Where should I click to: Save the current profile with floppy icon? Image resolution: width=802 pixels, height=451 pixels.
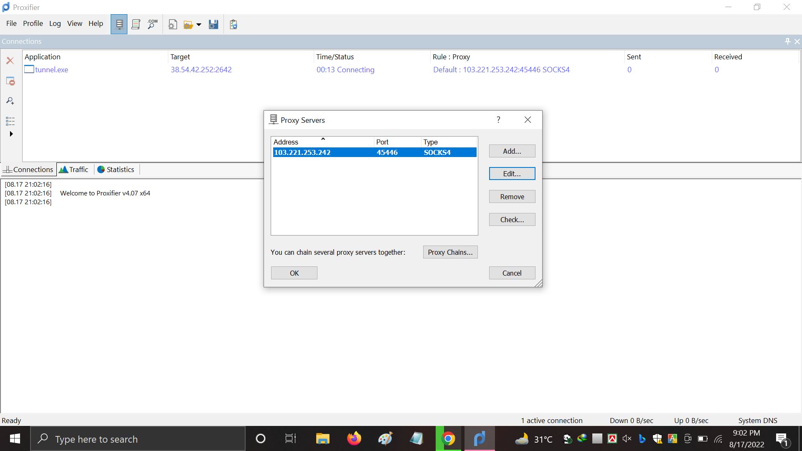213,24
